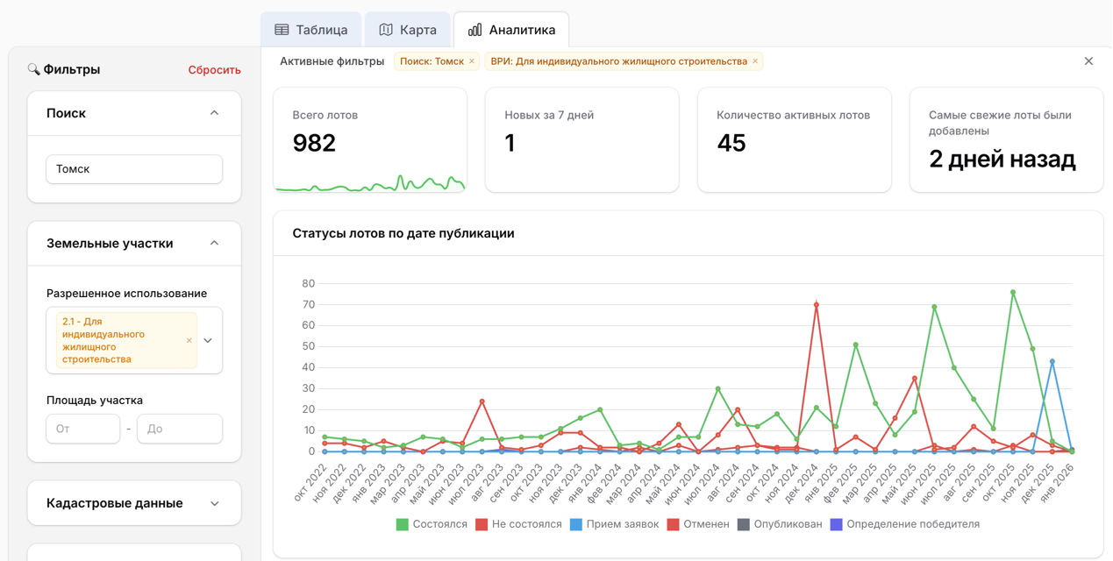Click the purple 'Определение победителя' color swatch
This screenshot has height=561, width=1113.
836,524
